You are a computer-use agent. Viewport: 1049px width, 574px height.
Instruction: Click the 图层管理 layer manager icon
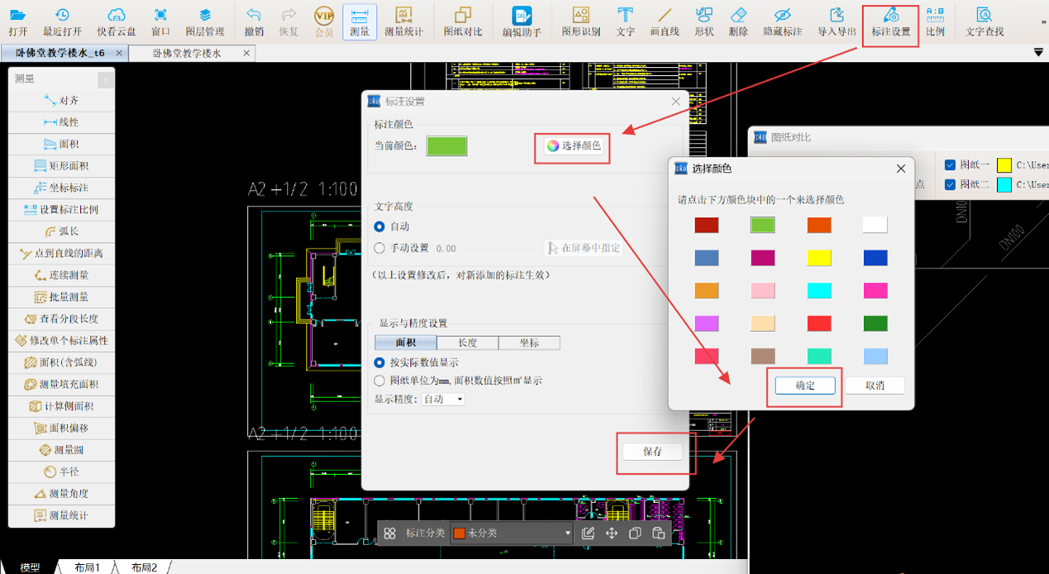tap(204, 21)
